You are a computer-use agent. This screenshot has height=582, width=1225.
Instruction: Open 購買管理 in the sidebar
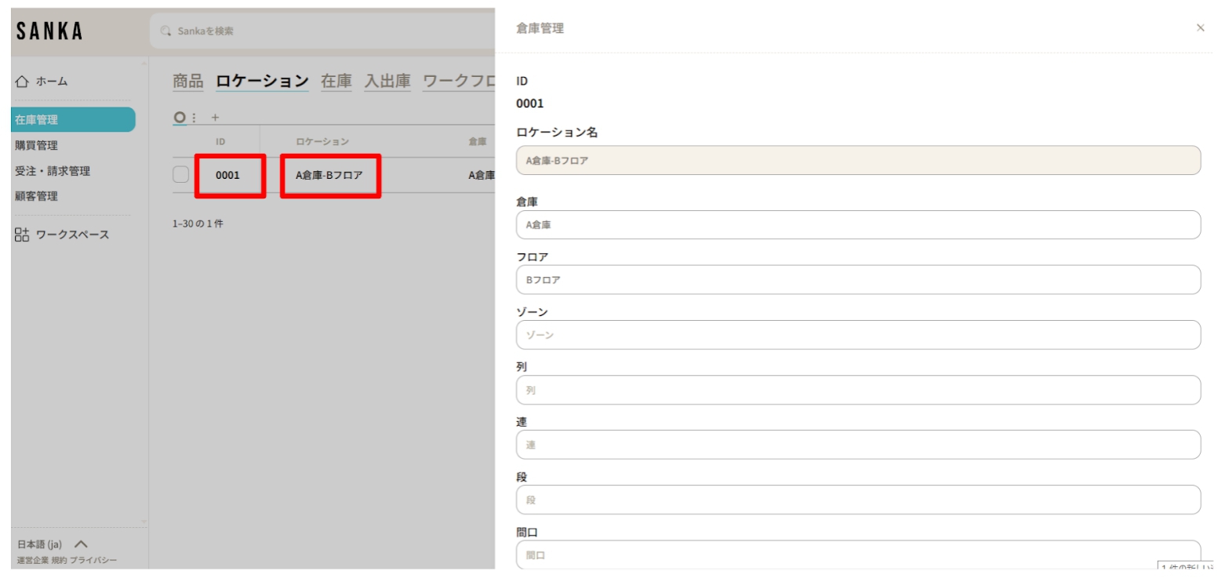click(36, 145)
